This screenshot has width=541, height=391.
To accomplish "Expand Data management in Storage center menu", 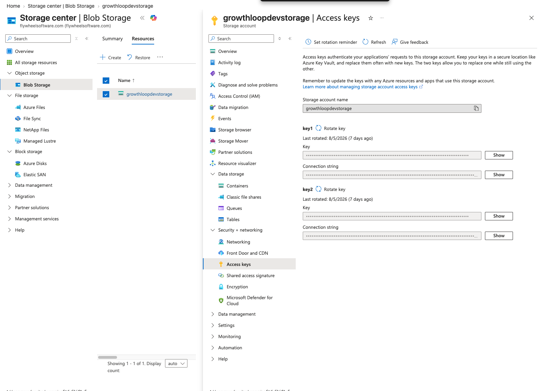I will click(x=9, y=185).
